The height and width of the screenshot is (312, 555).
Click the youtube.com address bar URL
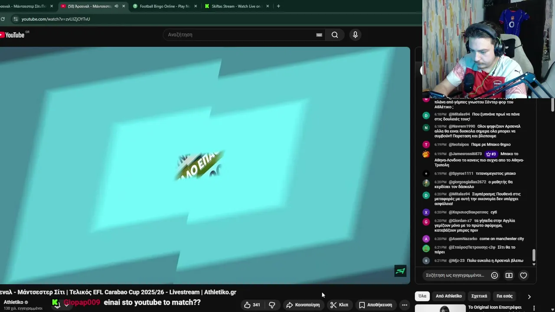click(56, 19)
